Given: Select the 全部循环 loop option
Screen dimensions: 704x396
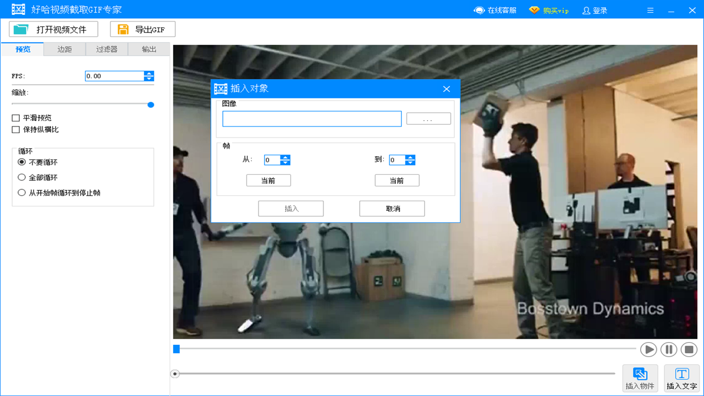Looking at the screenshot, I should (x=21, y=177).
